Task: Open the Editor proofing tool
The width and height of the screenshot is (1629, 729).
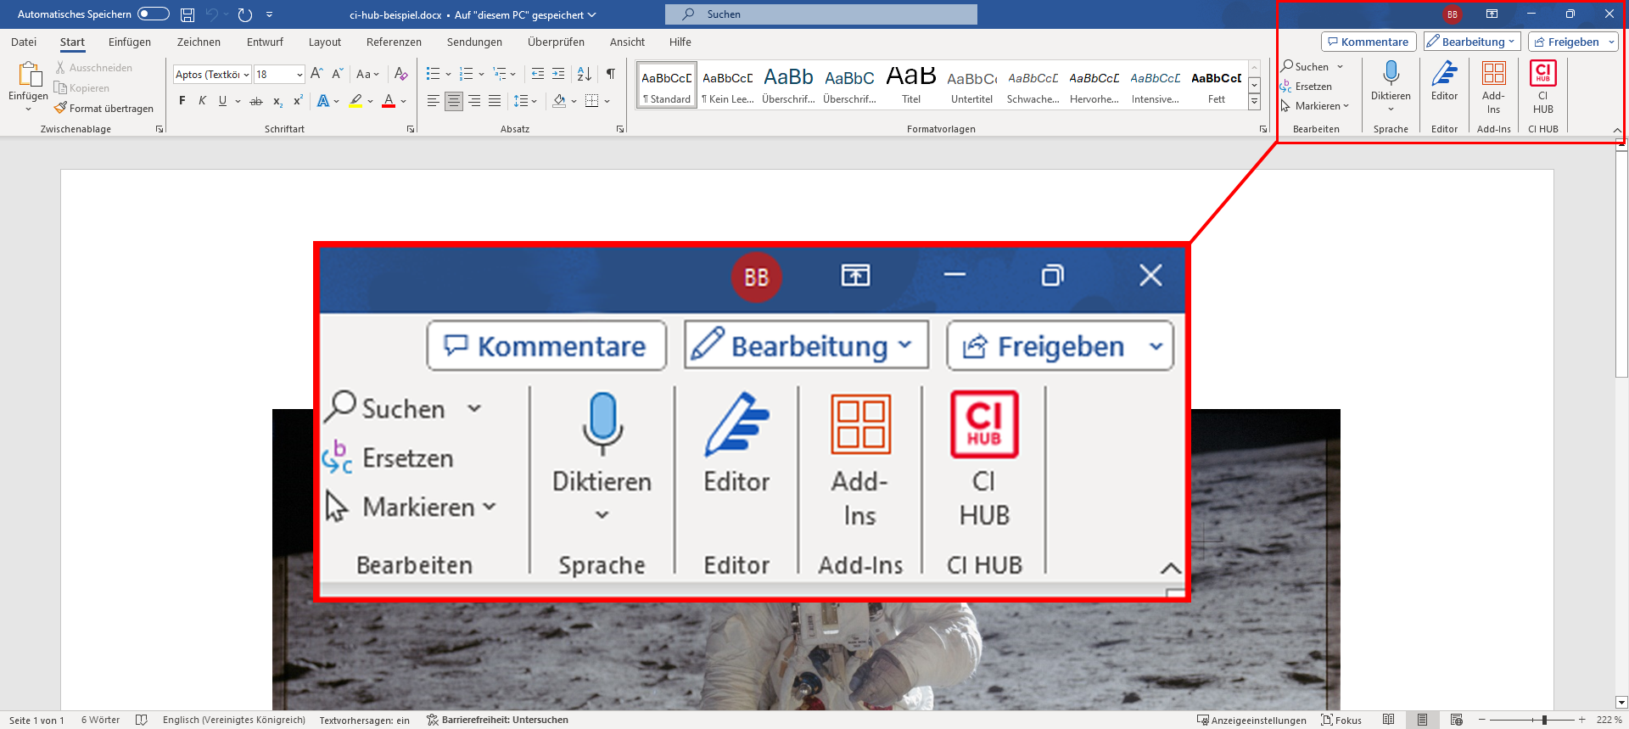Action: pyautogui.click(x=1444, y=81)
